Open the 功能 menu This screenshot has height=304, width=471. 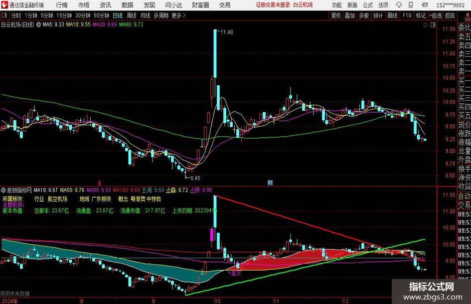(337, 5)
